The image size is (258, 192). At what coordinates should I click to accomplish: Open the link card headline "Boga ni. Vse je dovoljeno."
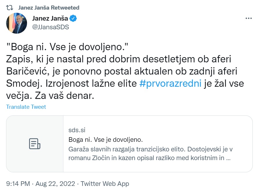106,140
